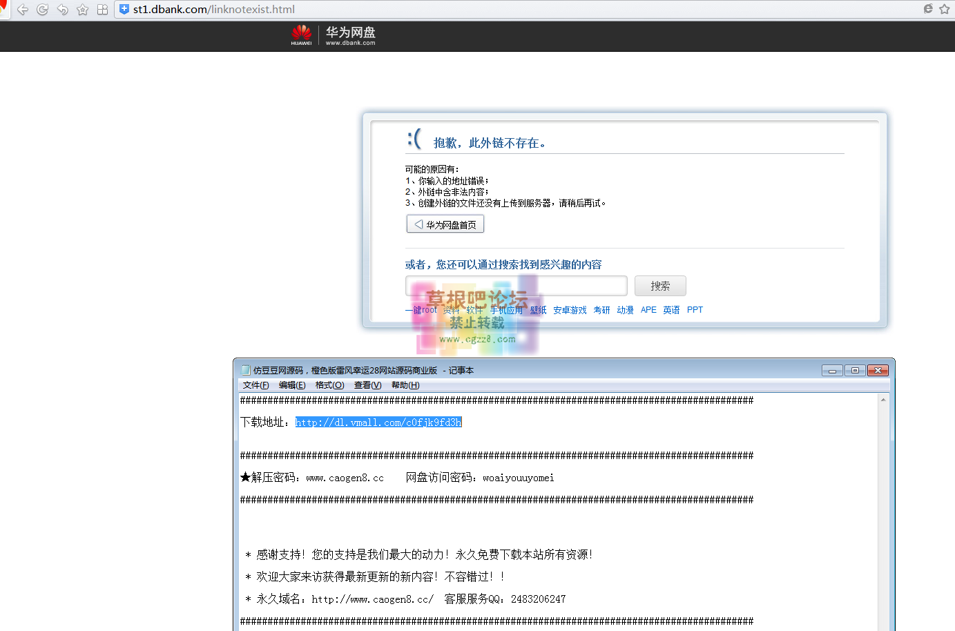
Task: Click the Huawei logo in the page header
Action: 302,36
